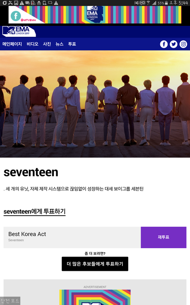This screenshot has width=190, height=305.
Task: Open the 사진 menu item
Action: 47,44
